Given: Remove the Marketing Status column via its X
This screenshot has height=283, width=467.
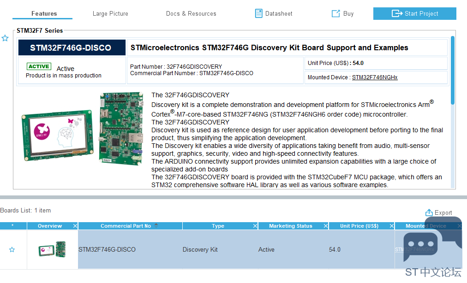Looking at the screenshot, I should [x=326, y=226].
